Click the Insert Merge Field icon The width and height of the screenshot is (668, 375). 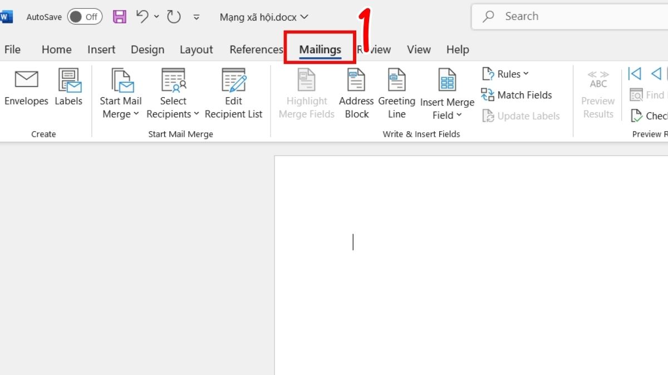pyautogui.click(x=447, y=79)
